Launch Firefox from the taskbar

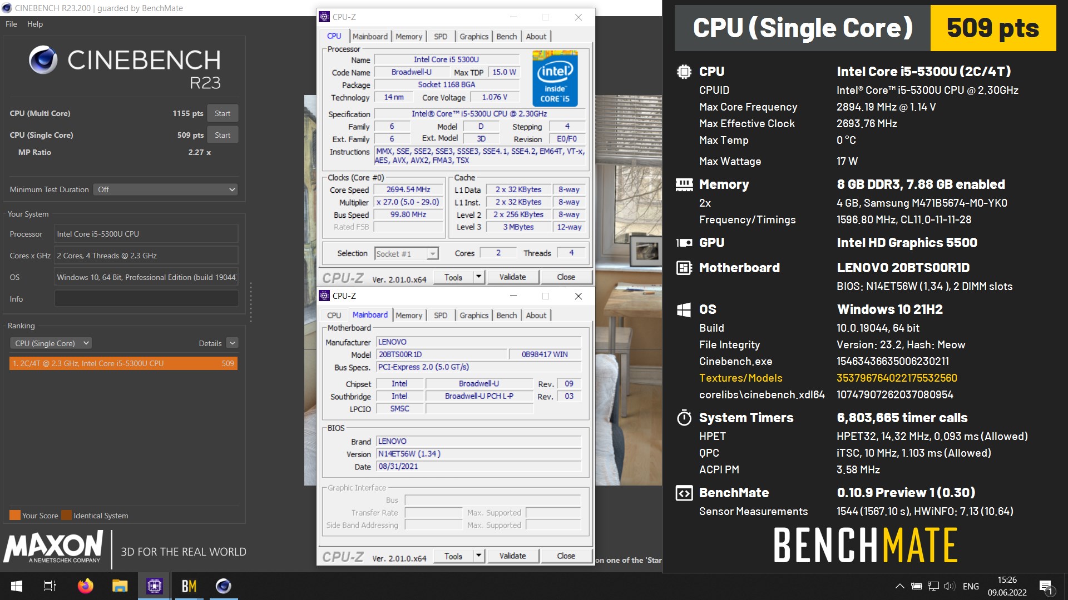(x=85, y=586)
